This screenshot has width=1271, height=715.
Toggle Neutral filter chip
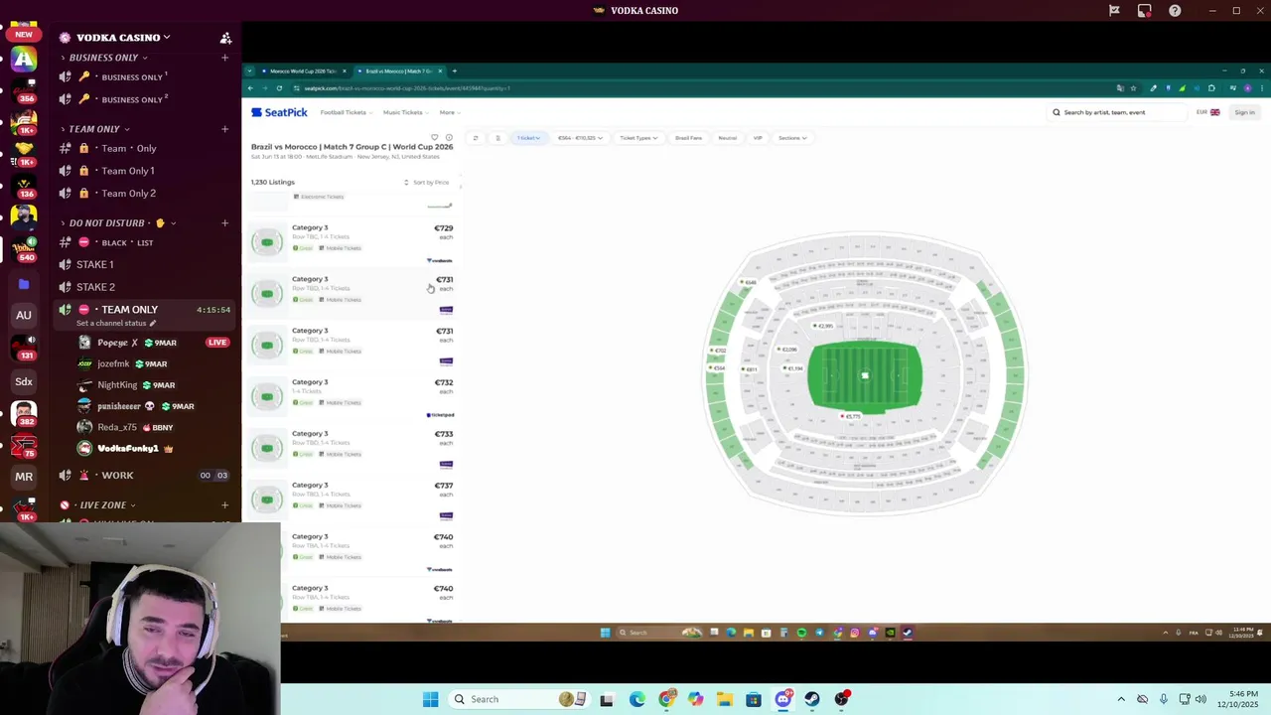[728, 138]
